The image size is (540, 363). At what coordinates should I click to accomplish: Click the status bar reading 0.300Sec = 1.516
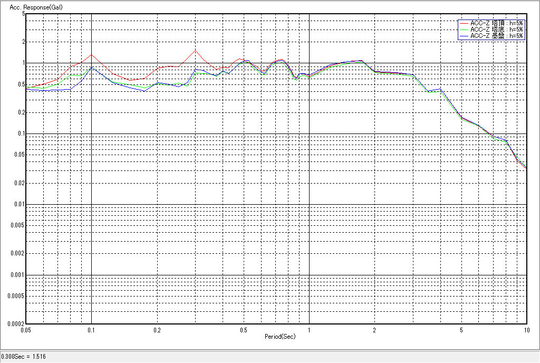coord(24,357)
